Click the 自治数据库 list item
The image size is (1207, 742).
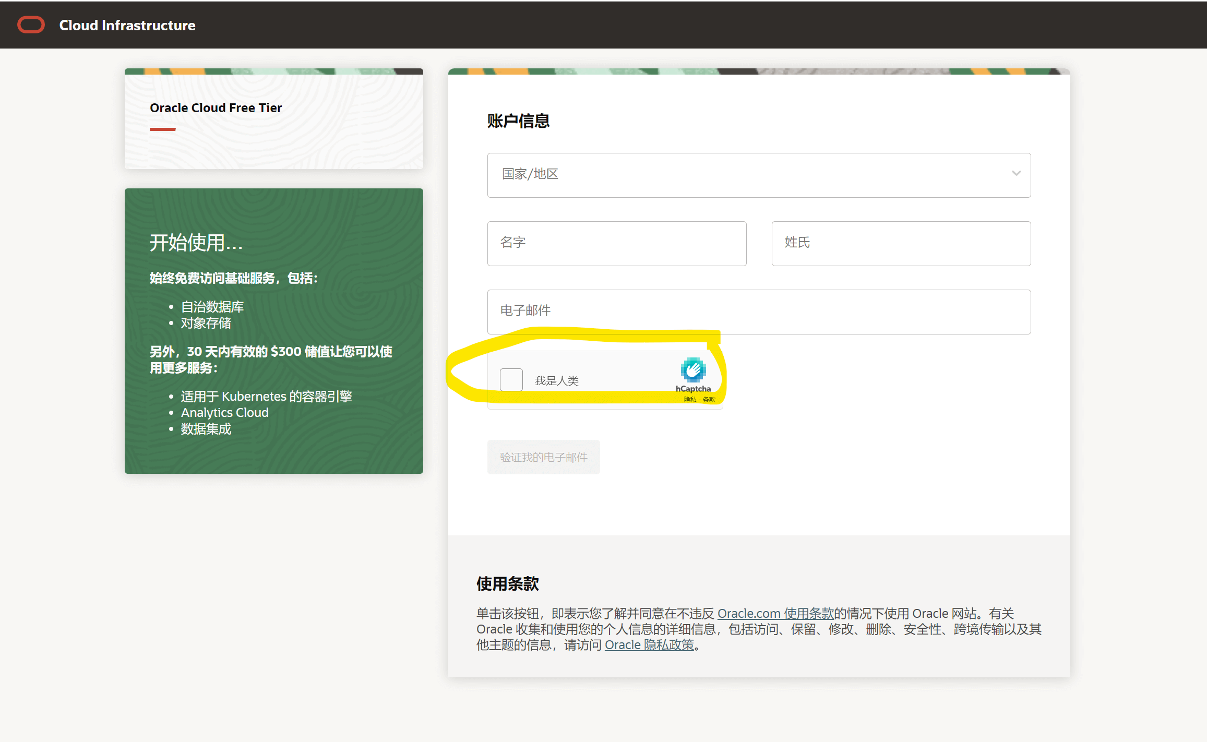pyautogui.click(x=212, y=307)
